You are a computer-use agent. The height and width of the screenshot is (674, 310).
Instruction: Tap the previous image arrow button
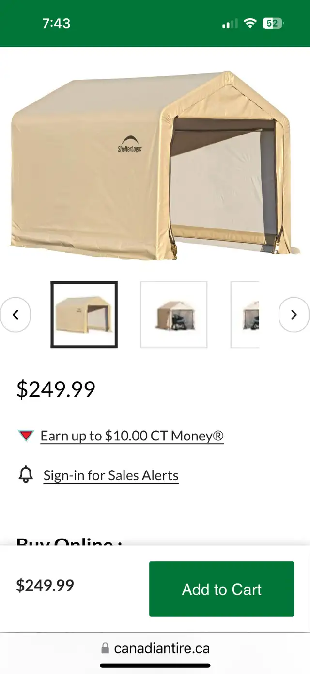click(15, 315)
